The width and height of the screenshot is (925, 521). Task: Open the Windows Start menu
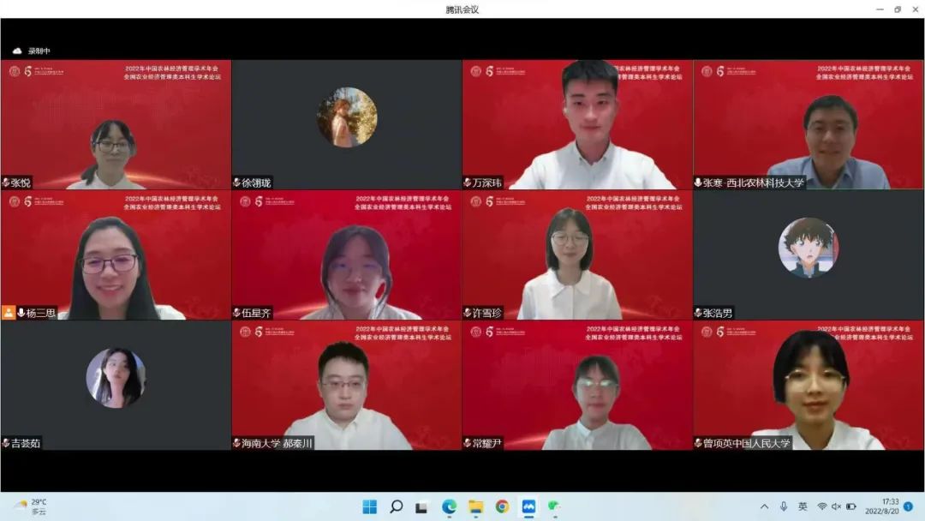tap(369, 506)
